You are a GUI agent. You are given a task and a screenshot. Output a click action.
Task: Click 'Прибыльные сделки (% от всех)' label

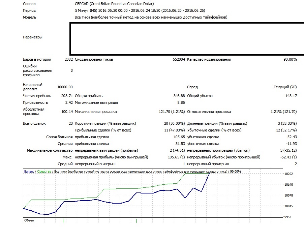click(x=103, y=130)
